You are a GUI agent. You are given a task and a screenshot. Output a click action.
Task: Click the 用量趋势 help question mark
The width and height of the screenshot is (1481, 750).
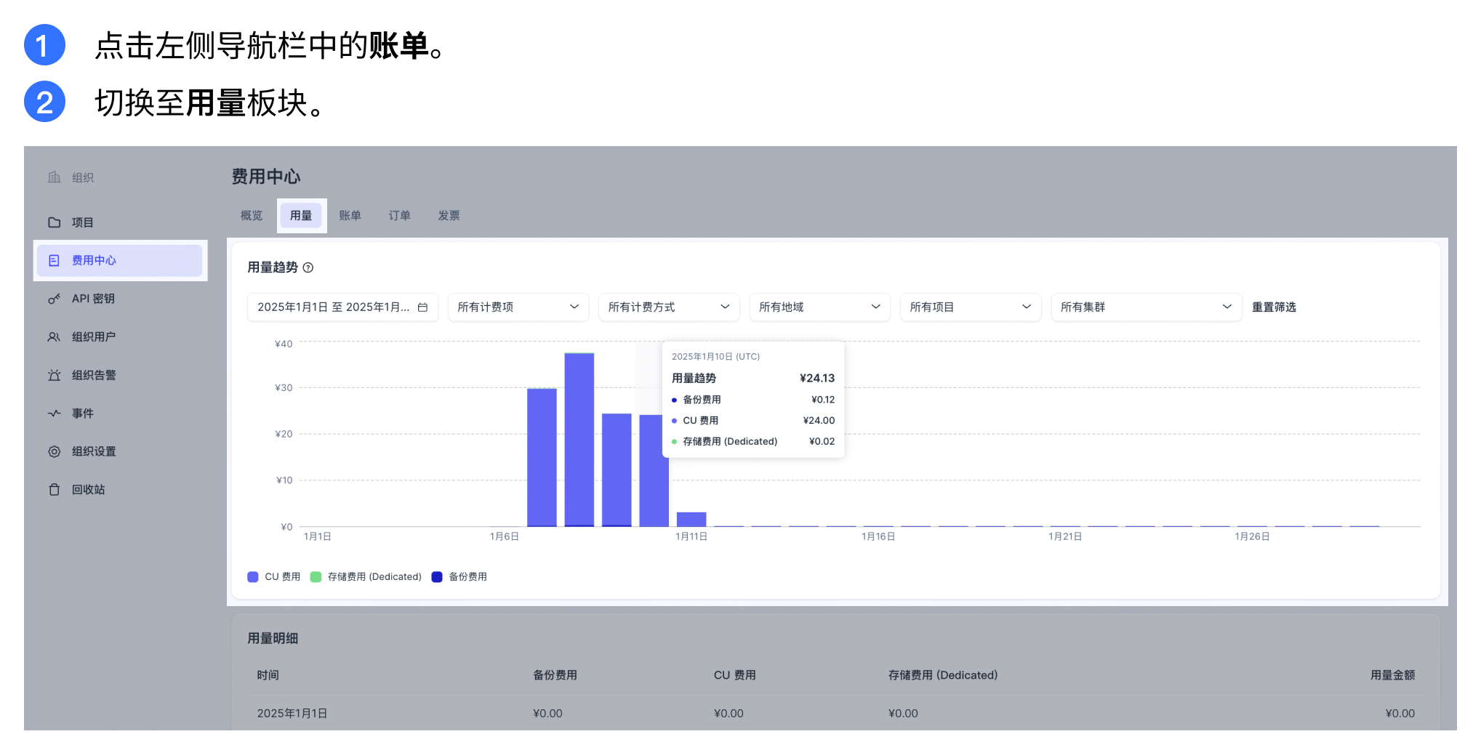click(x=308, y=268)
